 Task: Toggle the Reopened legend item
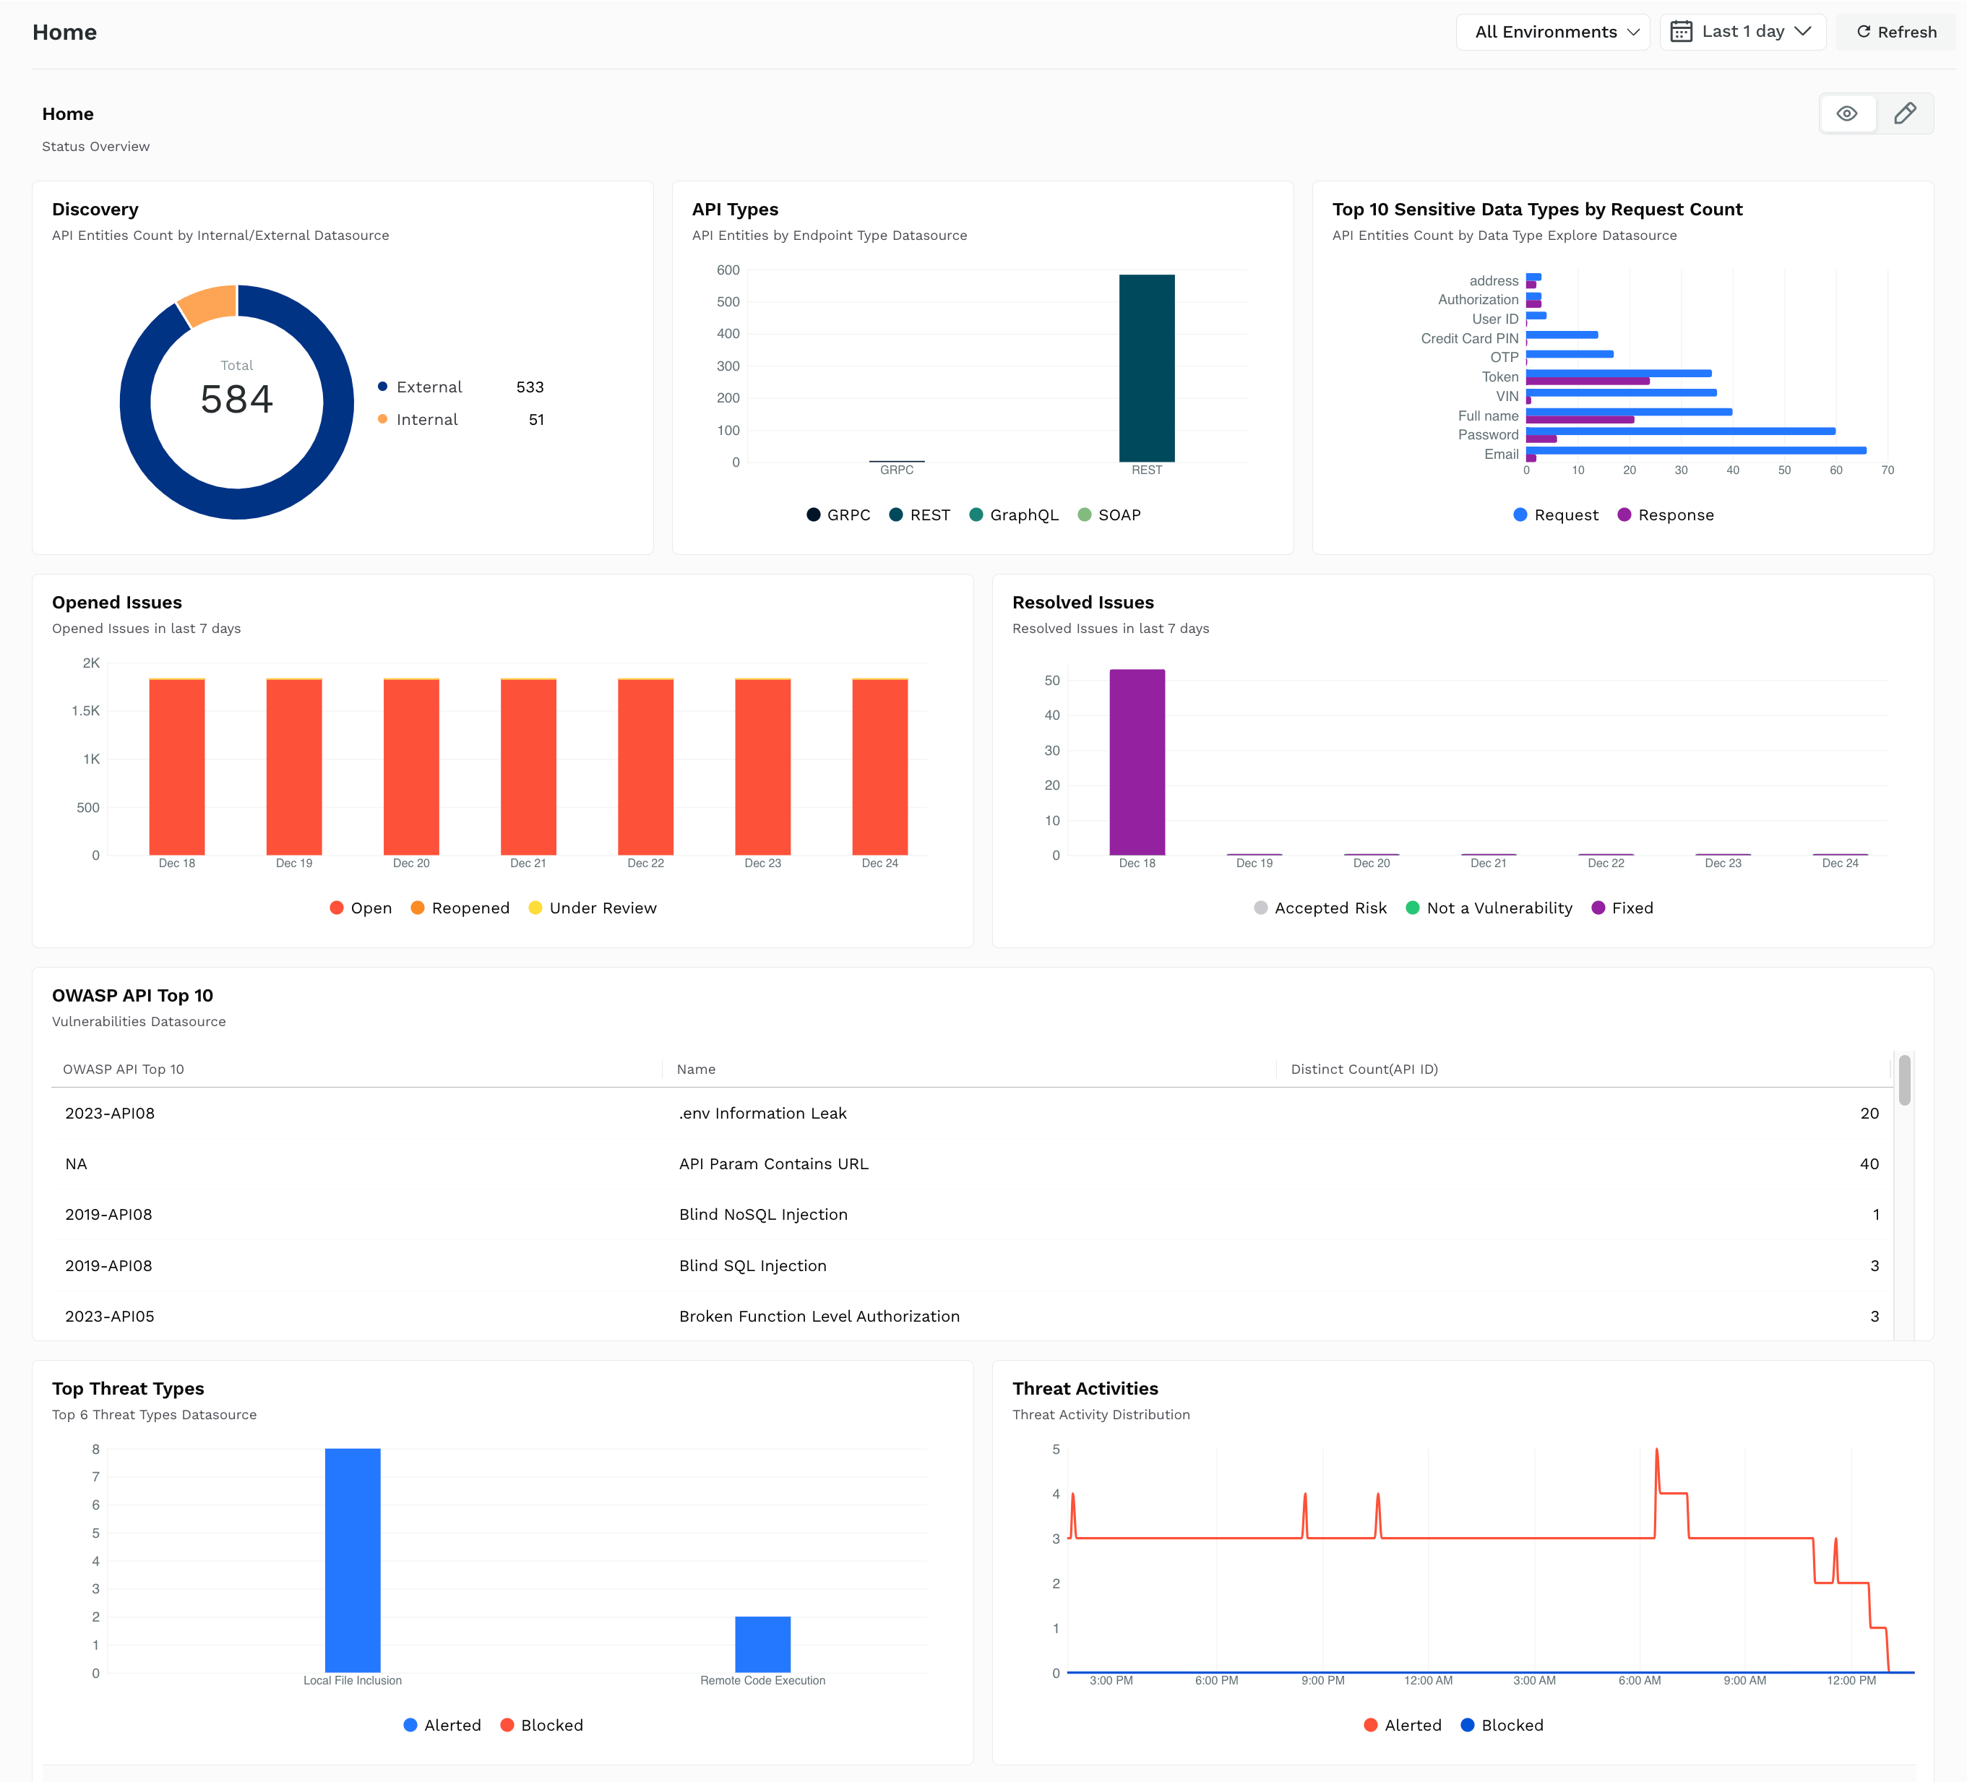pos(460,908)
